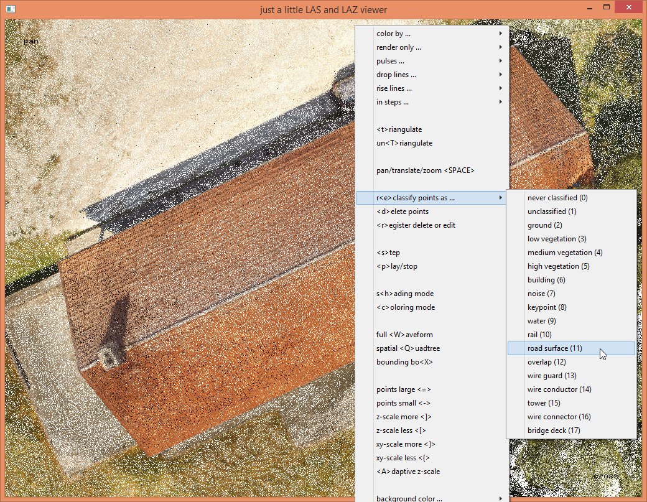Choose high vegetation (5) class
Screen dimensions: 647x502
(558, 266)
